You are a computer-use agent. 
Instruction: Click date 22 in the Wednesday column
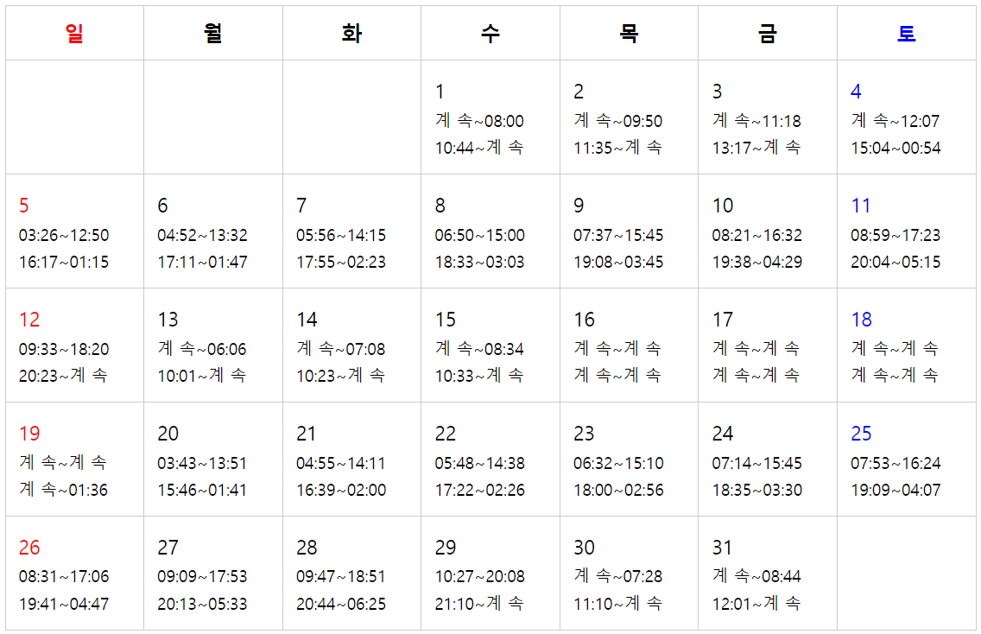pyautogui.click(x=446, y=433)
